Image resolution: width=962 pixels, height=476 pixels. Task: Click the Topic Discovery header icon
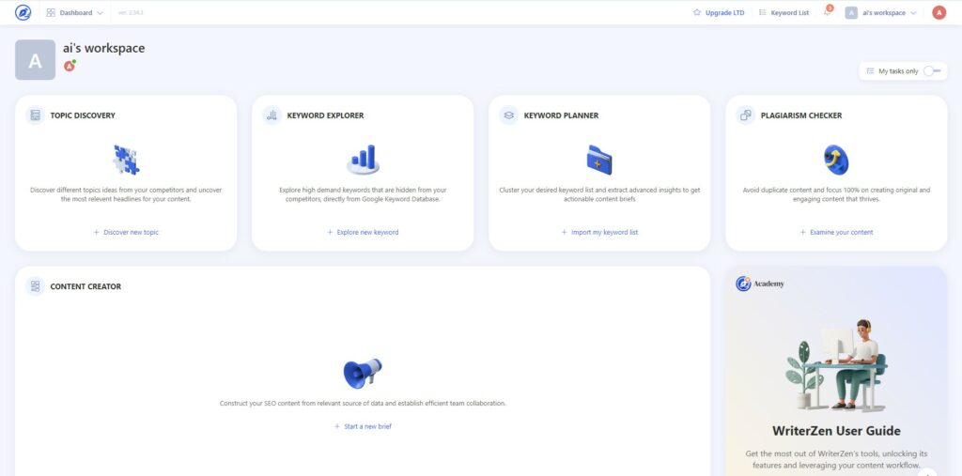(35, 115)
